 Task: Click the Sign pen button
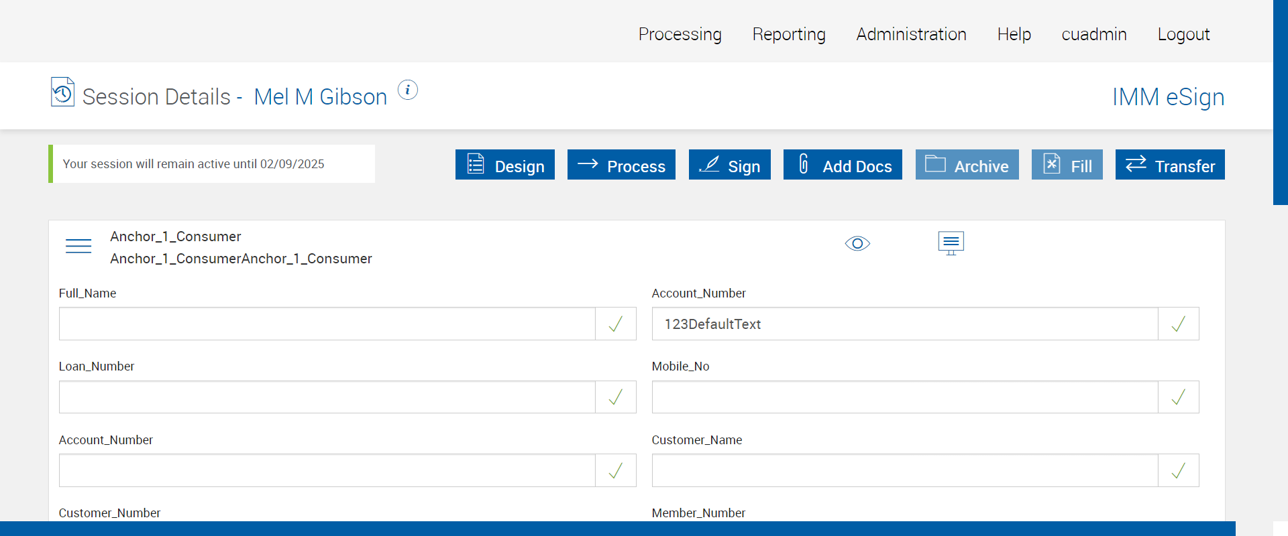point(729,165)
